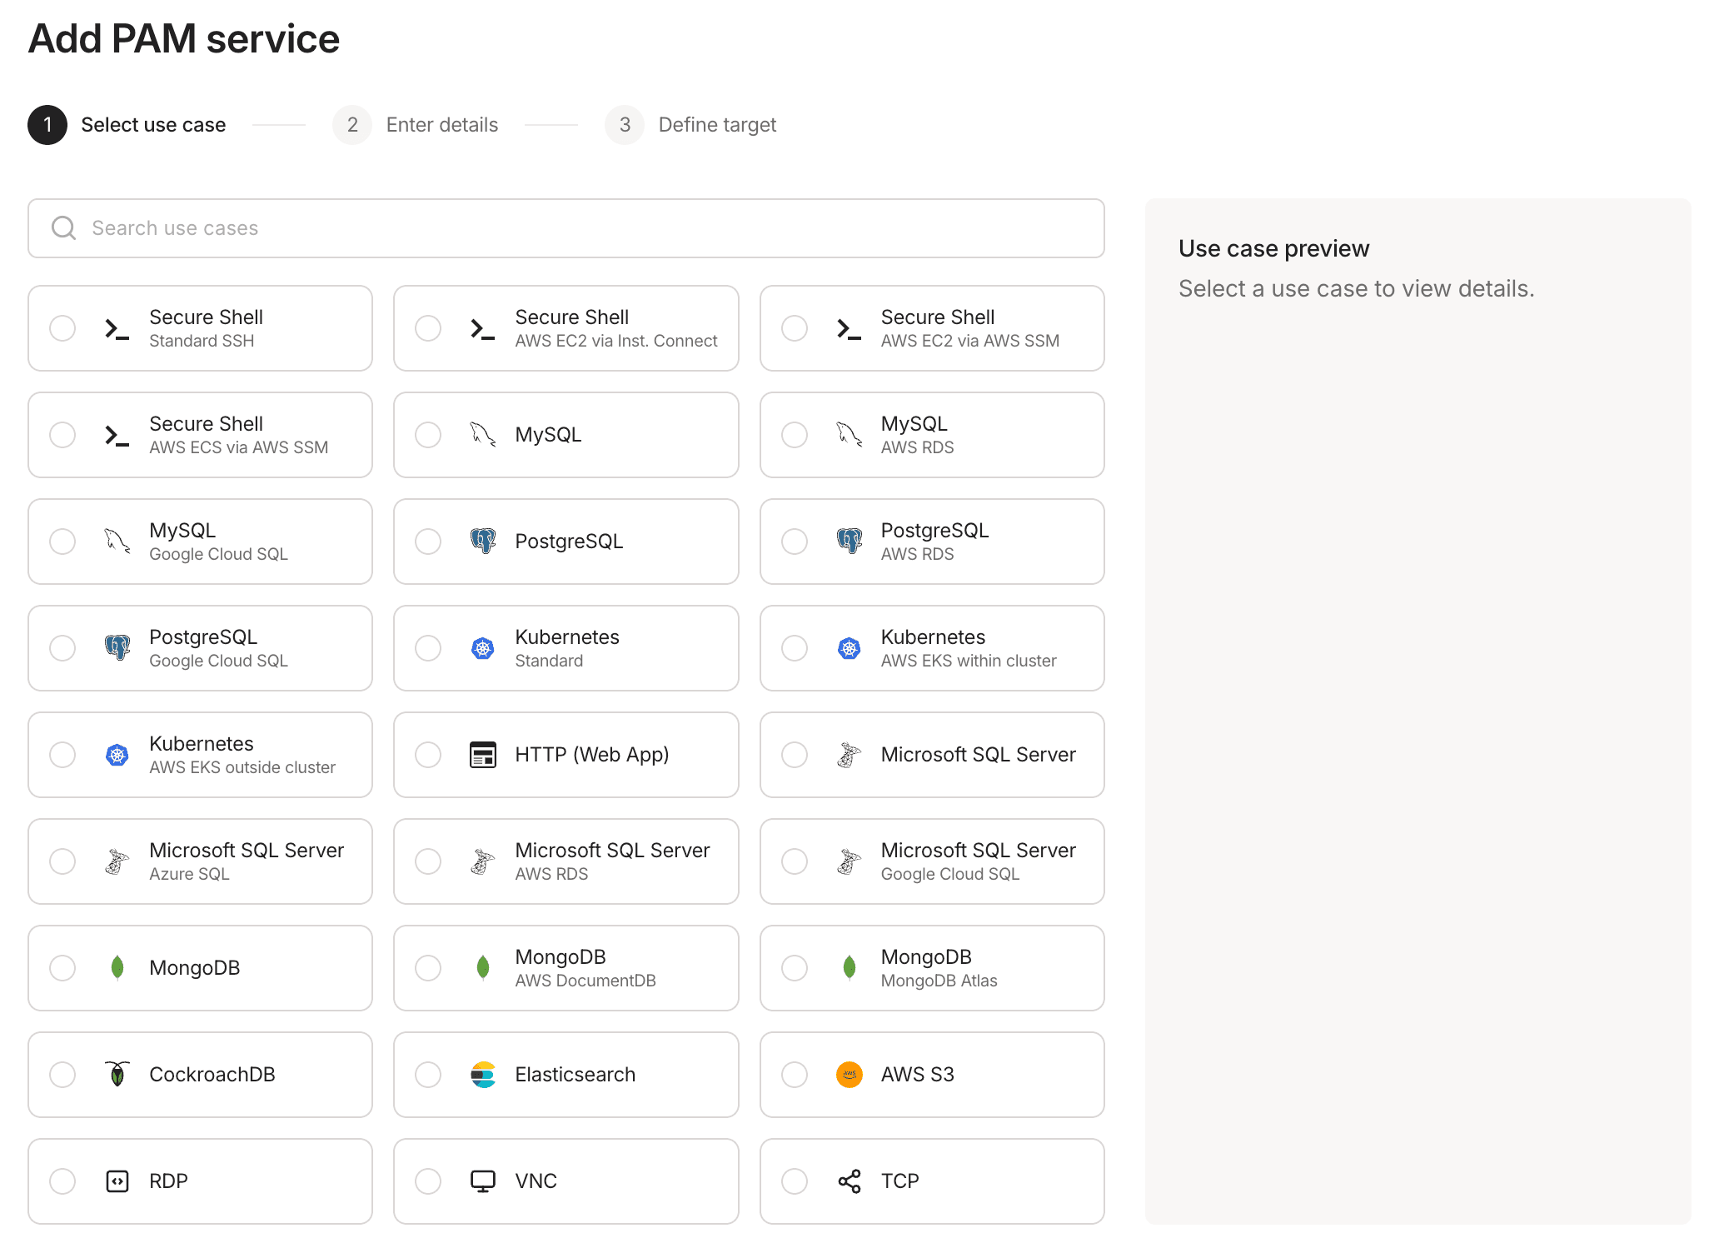The width and height of the screenshot is (1724, 1253).
Task: Click the plain Microsoft SQL Server icon
Action: [x=850, y=755]
